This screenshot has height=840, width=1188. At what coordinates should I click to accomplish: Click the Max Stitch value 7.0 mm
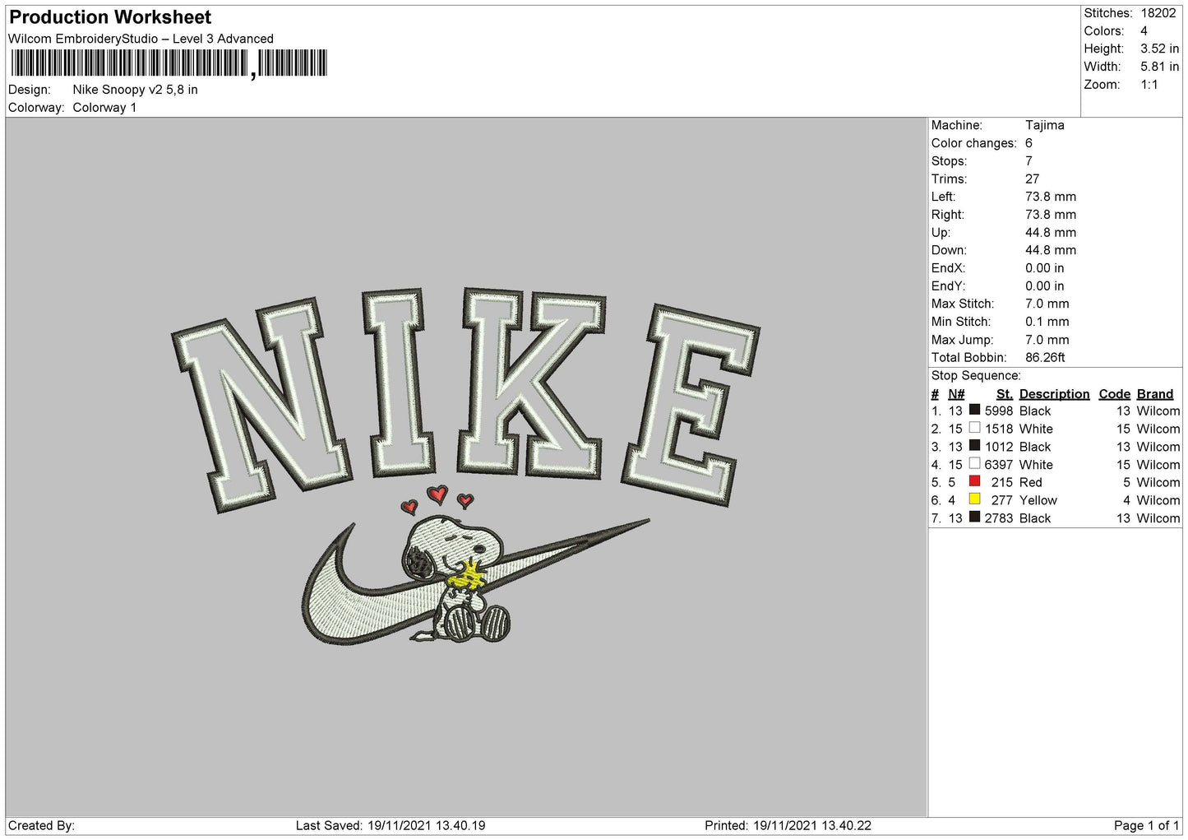pos(1047,304)
